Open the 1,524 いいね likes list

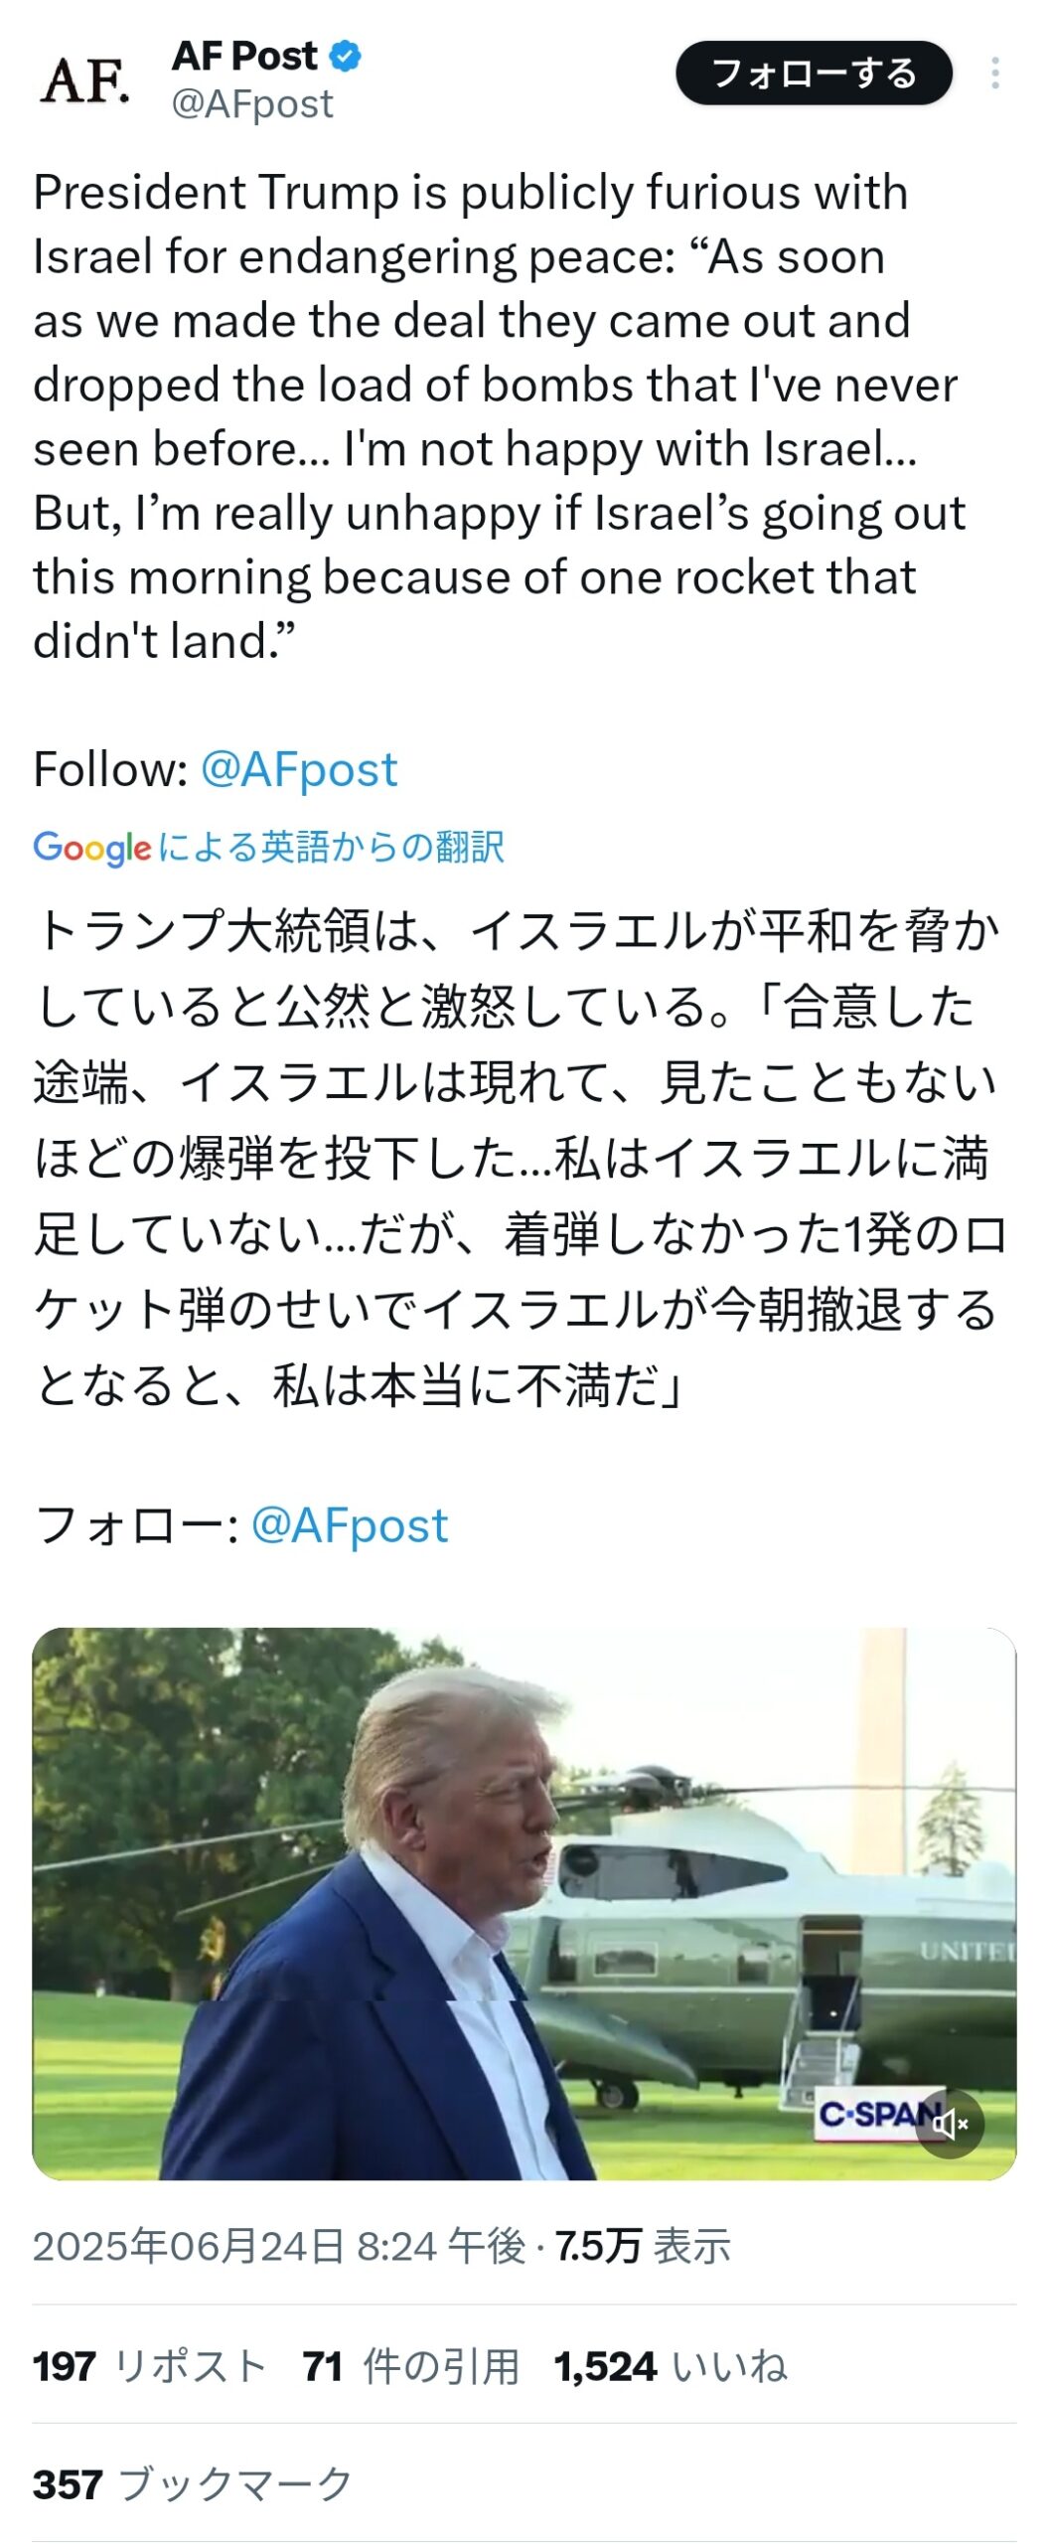coord(671,2366)
